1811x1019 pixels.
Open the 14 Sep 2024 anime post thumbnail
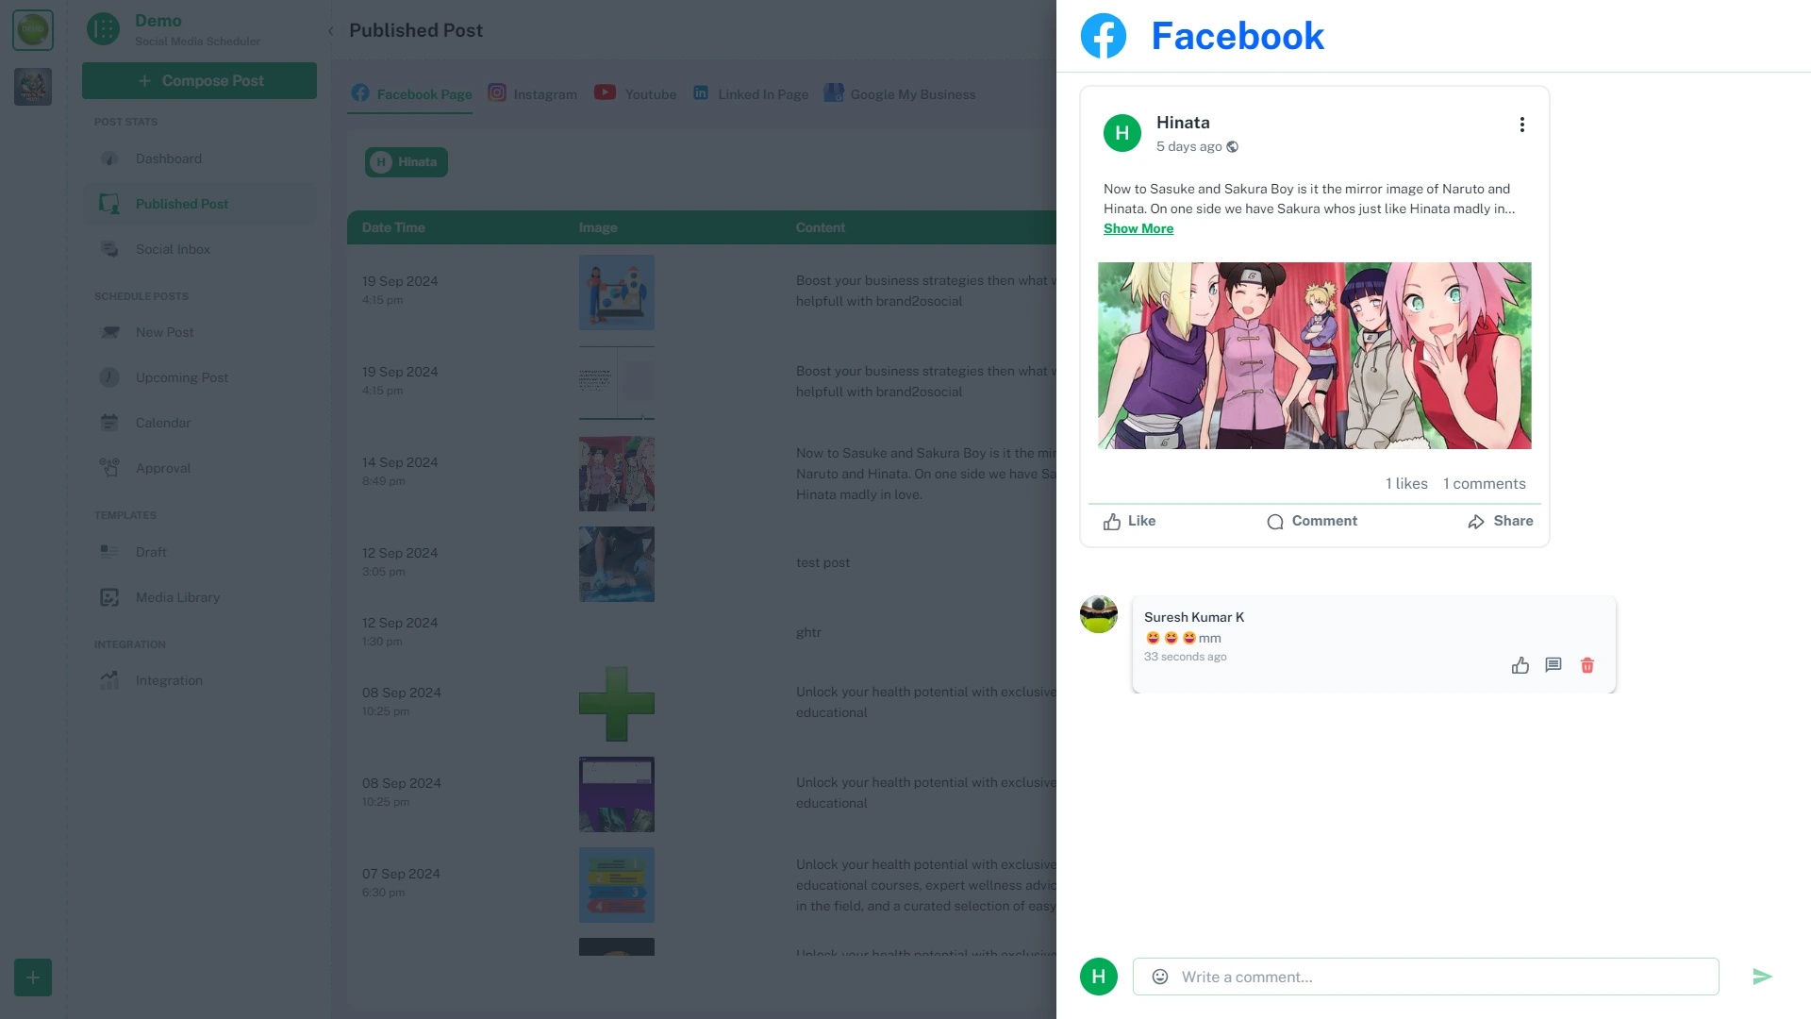617,474
